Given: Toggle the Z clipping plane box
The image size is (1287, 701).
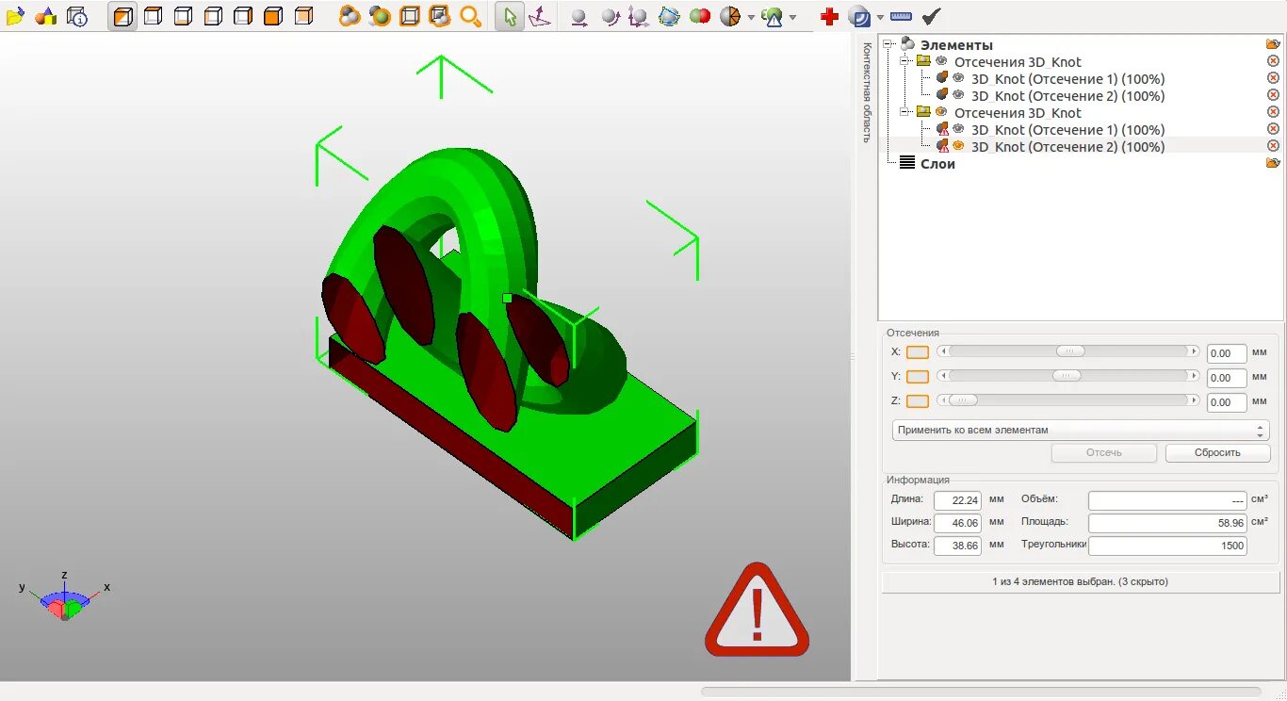Looking at the screenshot, I should 917,401.
